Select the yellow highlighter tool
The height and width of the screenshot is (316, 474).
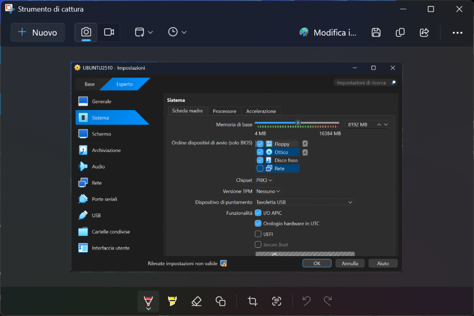(172, 301)
